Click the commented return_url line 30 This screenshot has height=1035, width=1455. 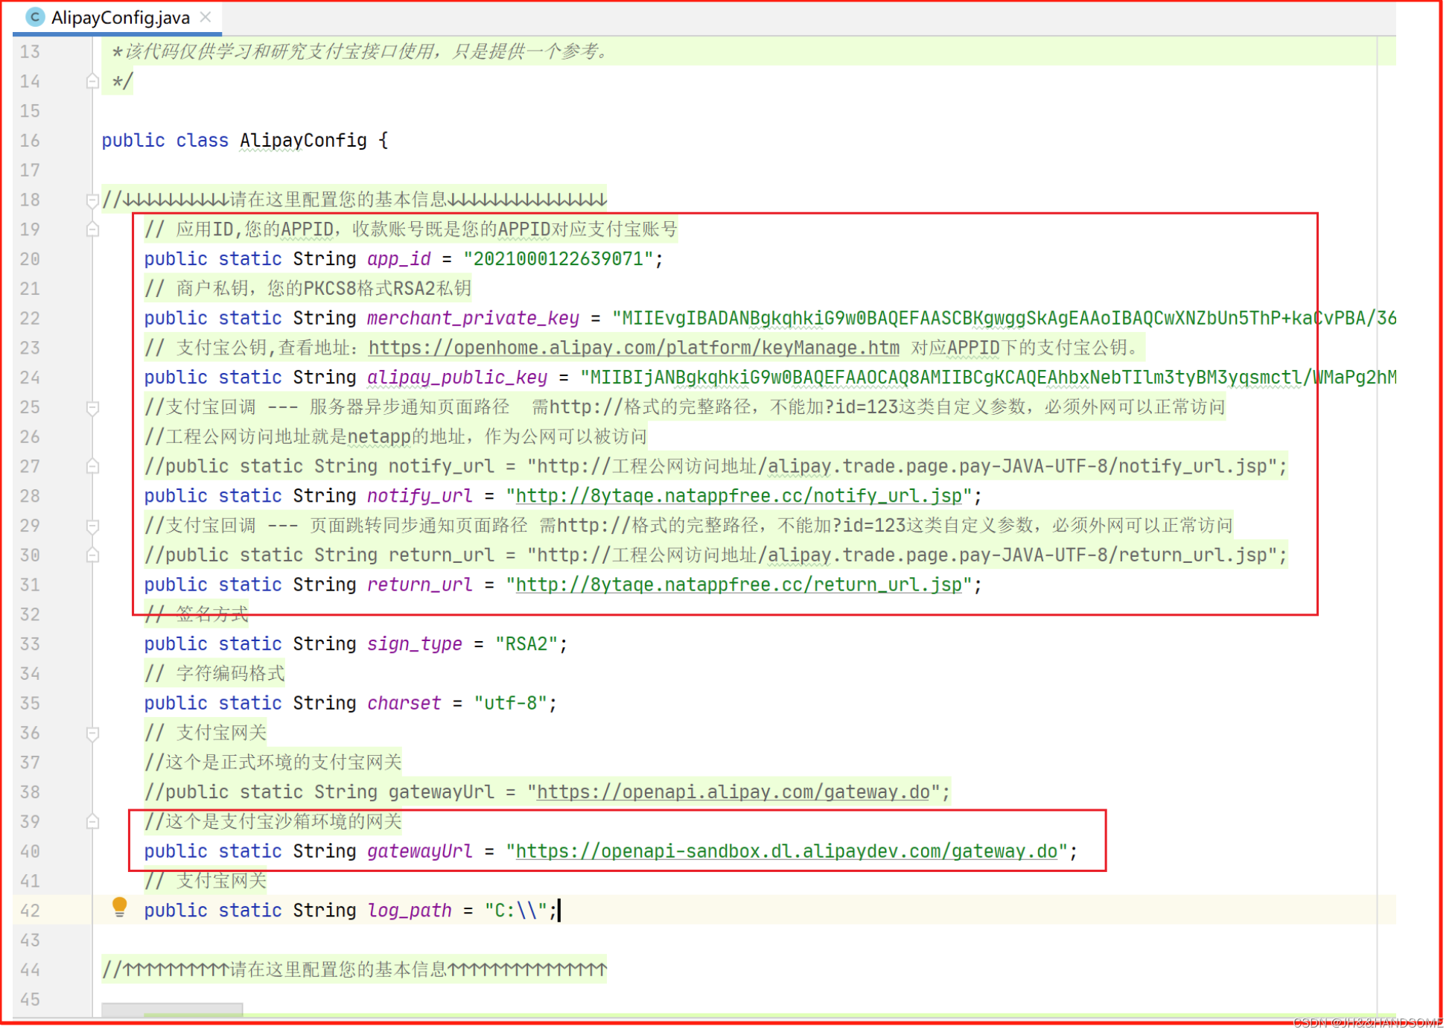coord(716,555)
